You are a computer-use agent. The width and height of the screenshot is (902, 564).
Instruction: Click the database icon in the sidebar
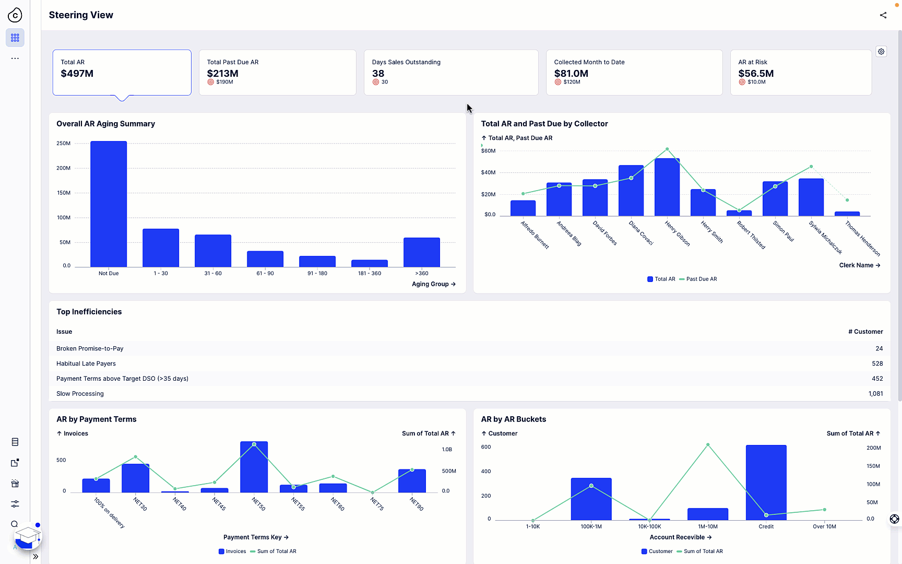tap(15, 442)
